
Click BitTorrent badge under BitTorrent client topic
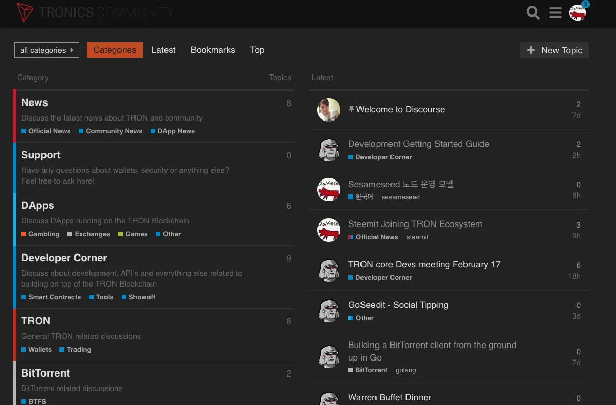(368, 370)
